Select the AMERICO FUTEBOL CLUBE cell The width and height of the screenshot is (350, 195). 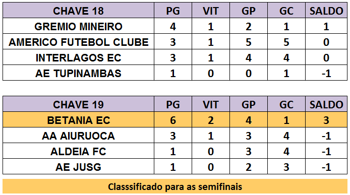(x=78, y=41)
